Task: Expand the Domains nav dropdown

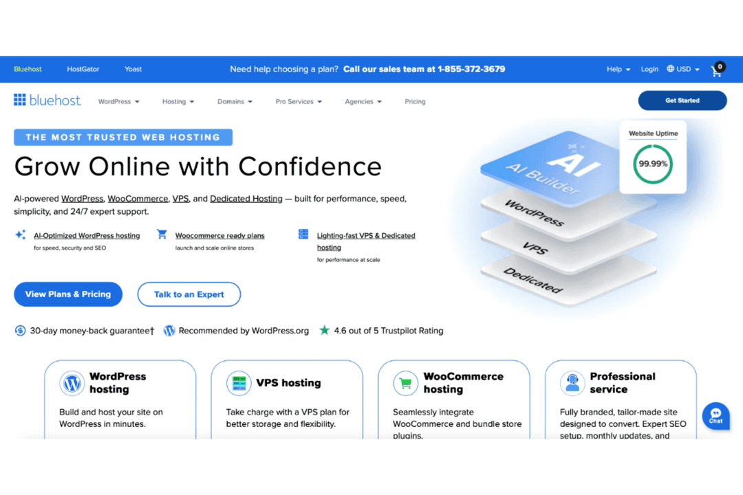Action: [235, 101]
